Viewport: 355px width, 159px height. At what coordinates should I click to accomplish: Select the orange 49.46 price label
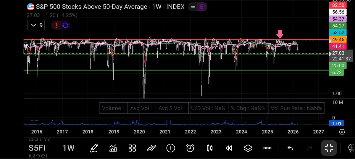pos(337,39)
